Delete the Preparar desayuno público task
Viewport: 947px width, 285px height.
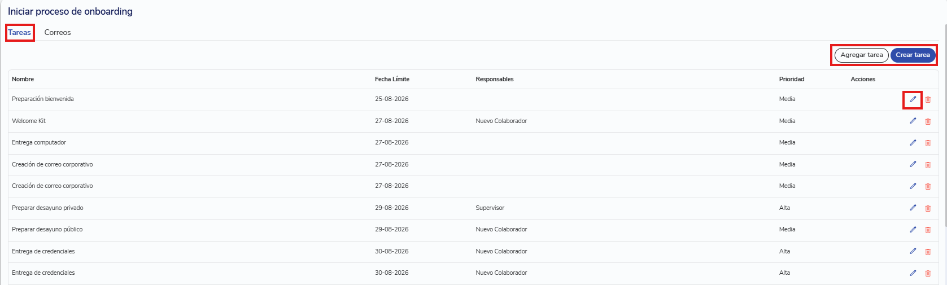[x=928, y=230]
